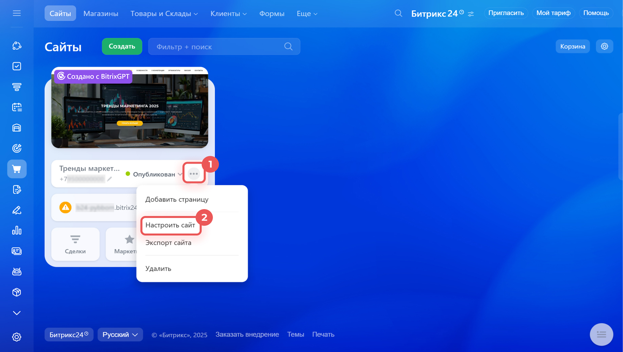Image resolution: width=623 pixels, height=352 pixels.
Task: Click the Фильтр + поиск input field
Action: (217, 47)
